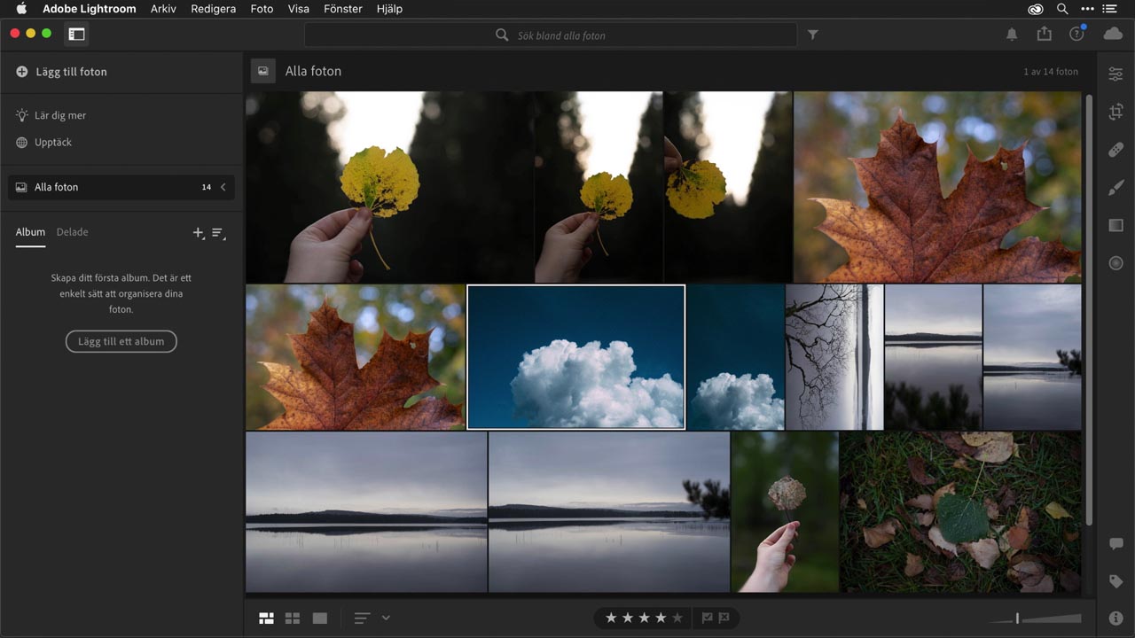The height and width of the screenshot is (638, 1135).
Task: Open the cloud sync status icon
Action: tap(1113, 34)
